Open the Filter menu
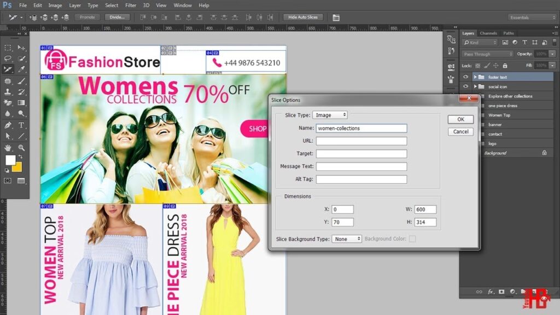Image resolution: width=560 pixels, height=315 pixels. click(x=131, y=5)
